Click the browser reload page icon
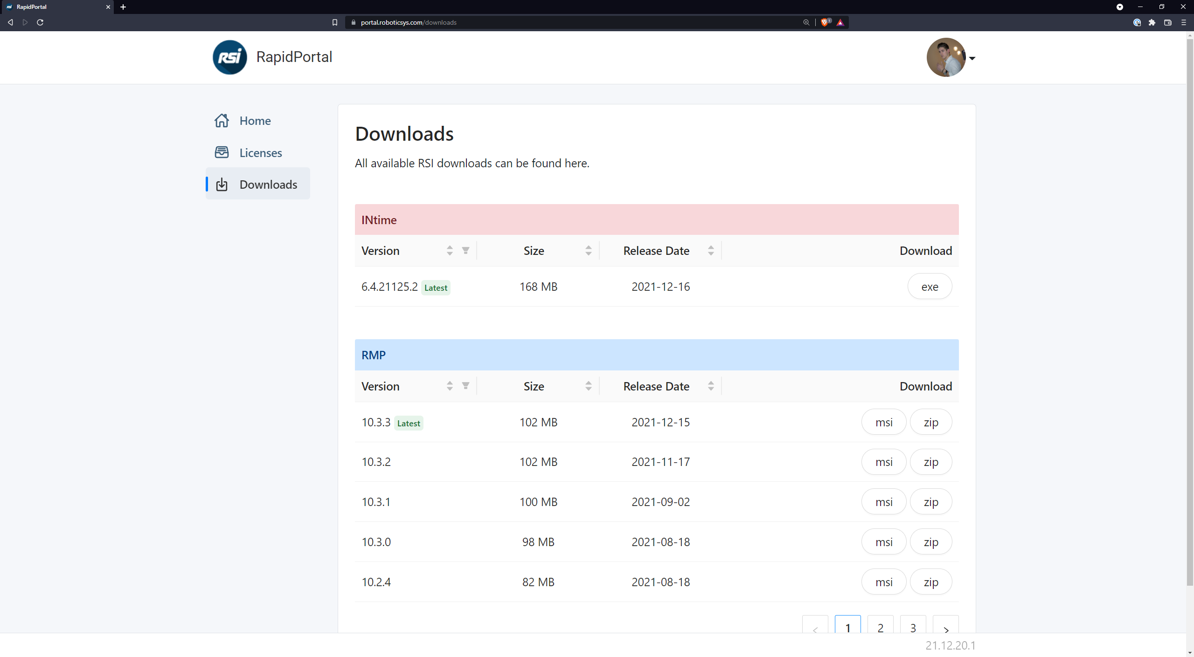 point(41,22)
